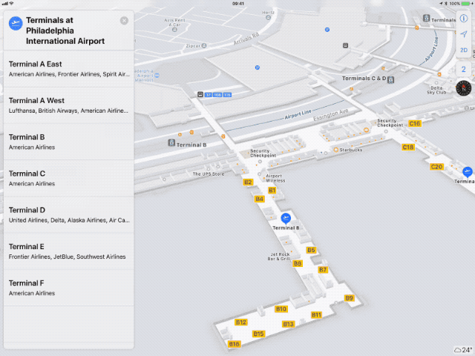
Task: Tap the Airport Wireless label
Action: point(275,178)
